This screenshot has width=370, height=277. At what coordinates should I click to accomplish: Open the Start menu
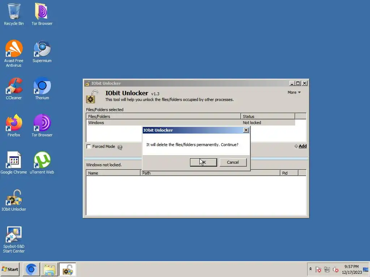[10, 269]
